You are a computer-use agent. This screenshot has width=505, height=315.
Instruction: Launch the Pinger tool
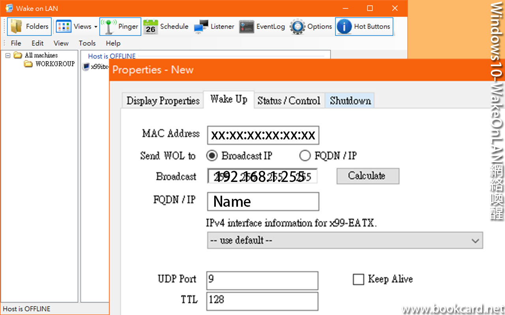point(108,27)
